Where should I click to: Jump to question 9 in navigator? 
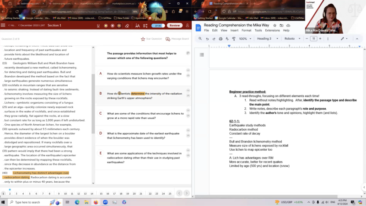click(x=59, y=194)
